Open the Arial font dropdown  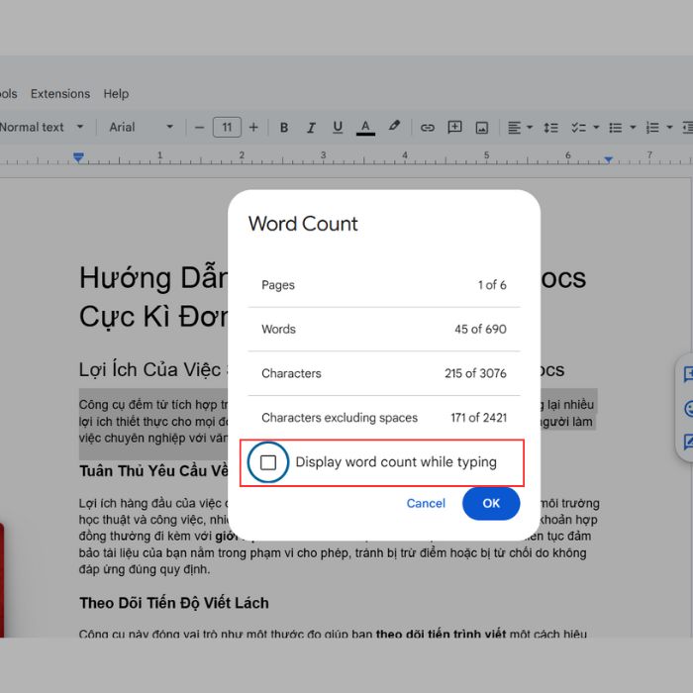pos(141,128)
